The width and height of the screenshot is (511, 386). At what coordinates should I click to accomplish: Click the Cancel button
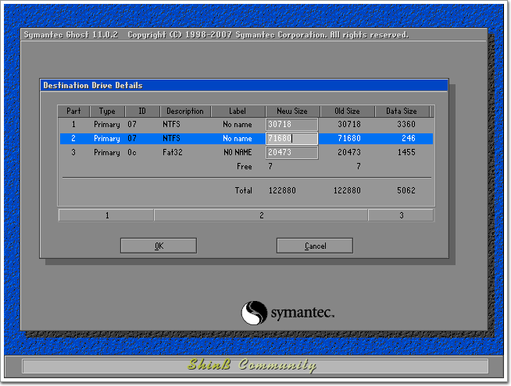coord(315,246)
